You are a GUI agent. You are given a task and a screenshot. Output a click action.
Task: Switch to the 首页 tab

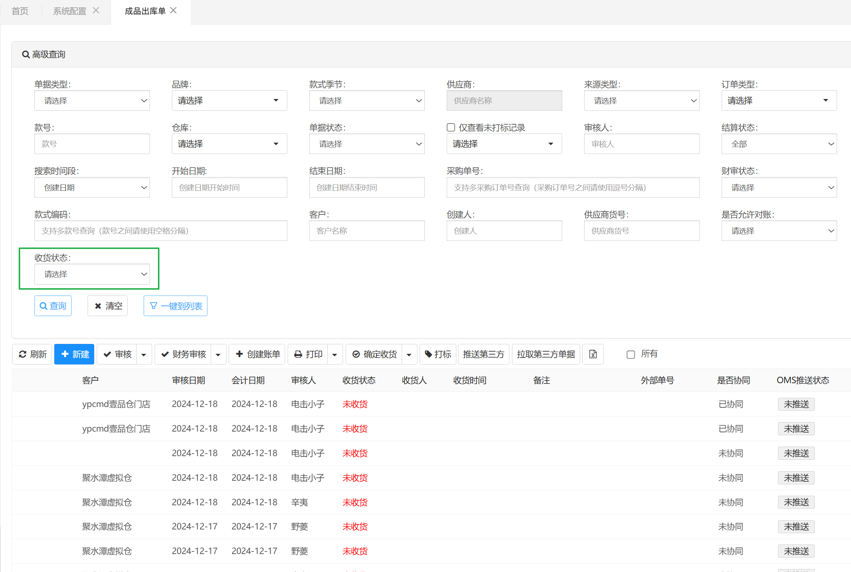pyautogui.click(x=20, y=11)
